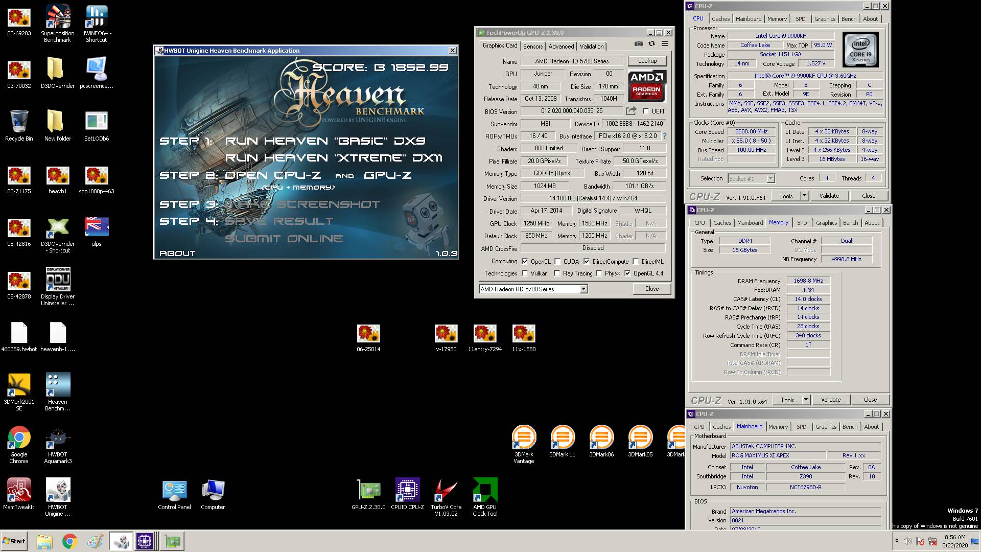This screenshot has width=981, height=552.
Task: Select the Recycle Bin icon
Action: pyautogui.click(x=19, y=125)
